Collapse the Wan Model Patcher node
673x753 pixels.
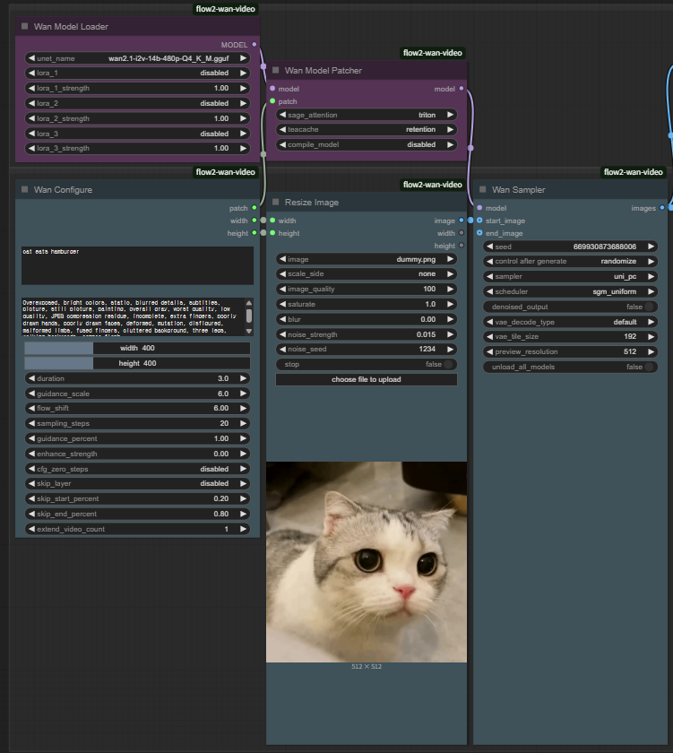(x=275, y=70)
